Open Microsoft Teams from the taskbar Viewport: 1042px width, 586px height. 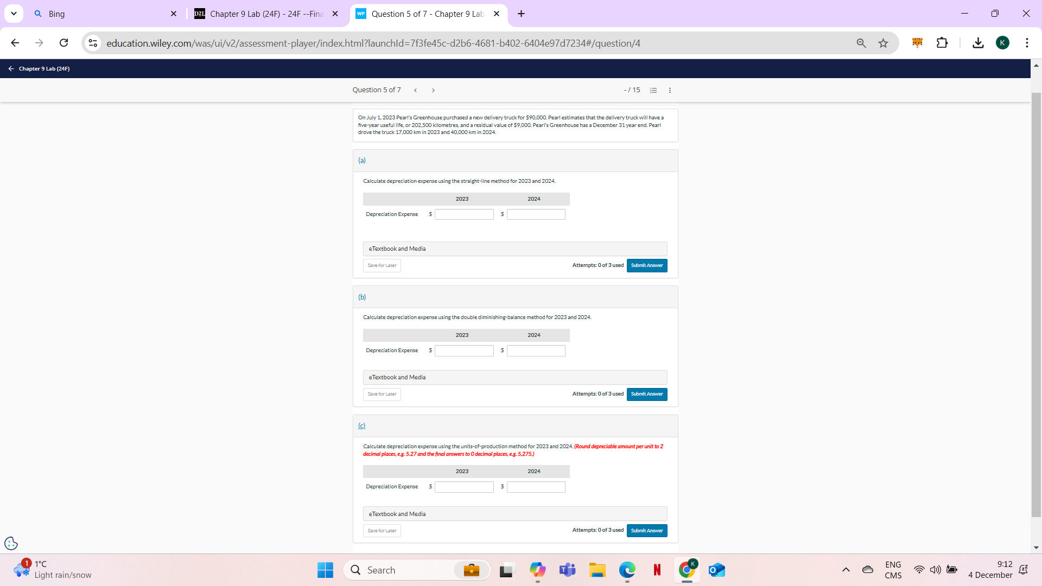567,570
